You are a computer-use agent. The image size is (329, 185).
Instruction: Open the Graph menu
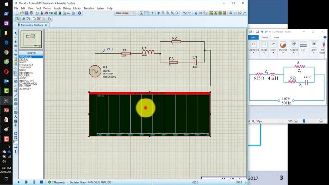tap(57, 8)
